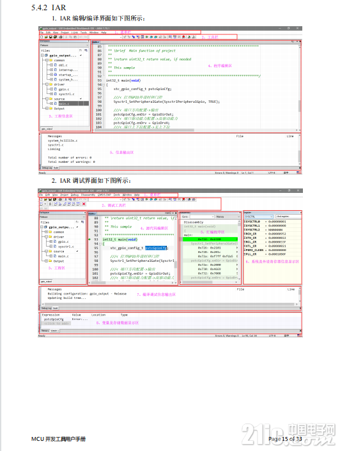
Task: Open Memory zone dropdown in Disassembly panel
Action: click(228, 217)
